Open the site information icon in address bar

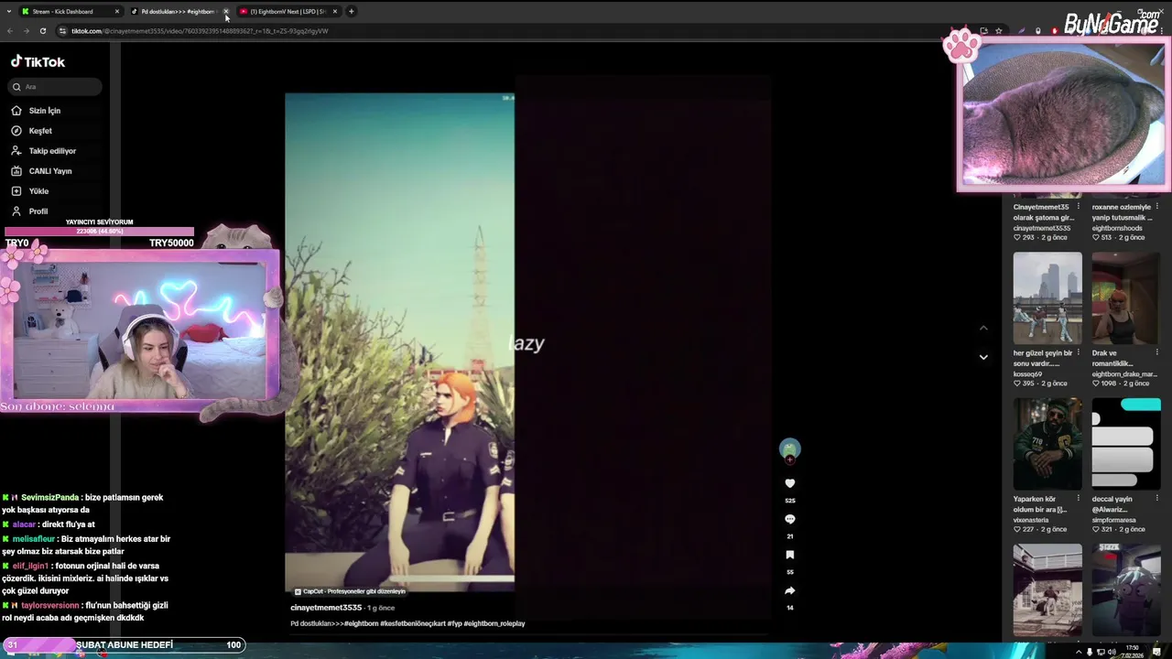click(62, 31)
